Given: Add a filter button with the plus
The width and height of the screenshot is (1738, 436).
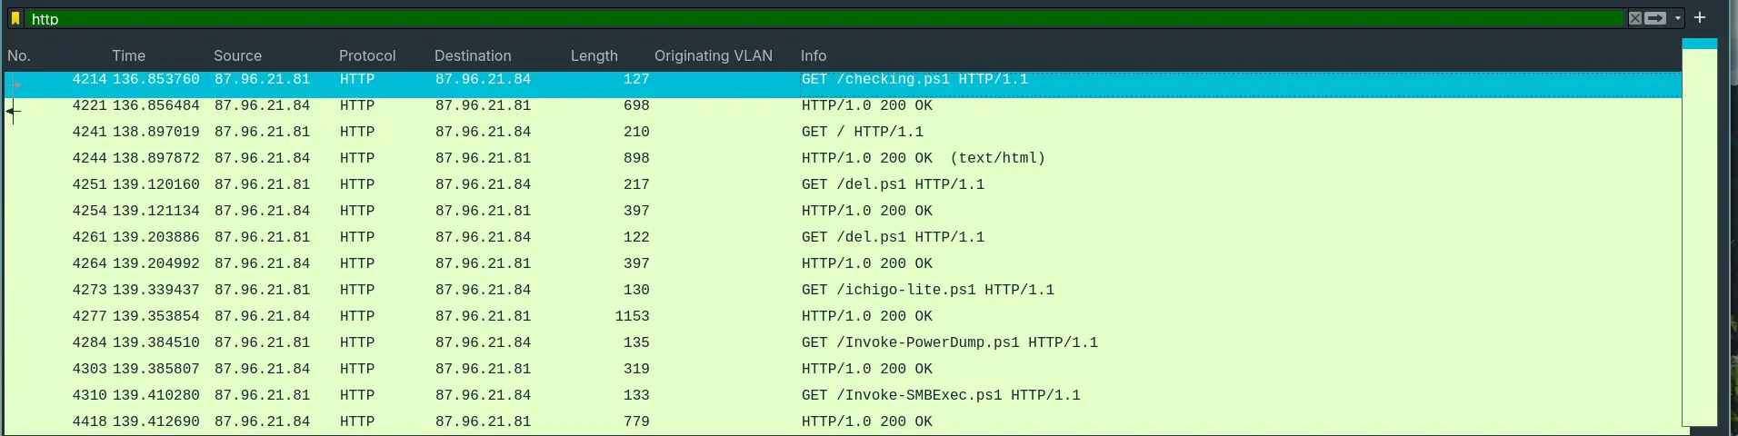Looking at the screenshot, I should coord(1700,18).
